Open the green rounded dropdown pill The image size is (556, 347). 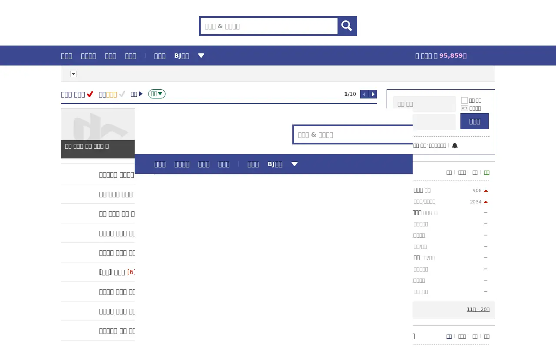[x=157, y=94]
